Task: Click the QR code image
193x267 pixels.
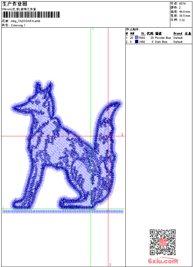Action: [162, 242]
